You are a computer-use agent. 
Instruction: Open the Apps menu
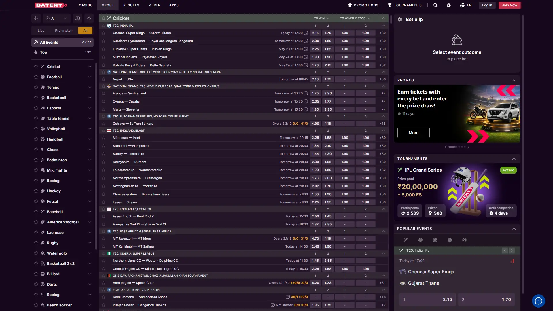tap(174, 5)
